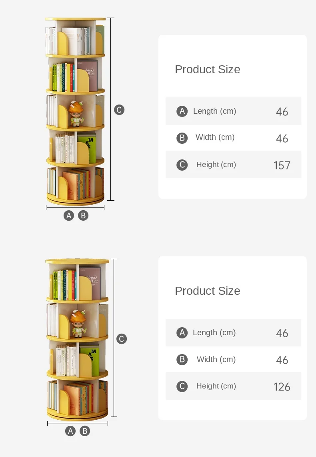This screenshot has height=457, width=316.
Task: Click the B badge in the 126 height table
Action: (x=182, y=359)
